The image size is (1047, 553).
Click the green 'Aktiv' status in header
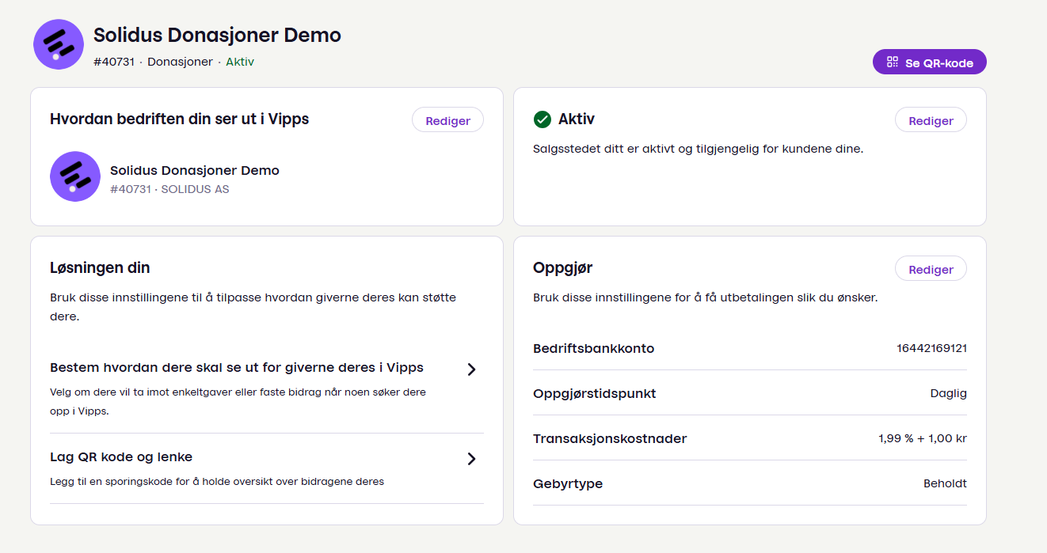coord(240,62)
